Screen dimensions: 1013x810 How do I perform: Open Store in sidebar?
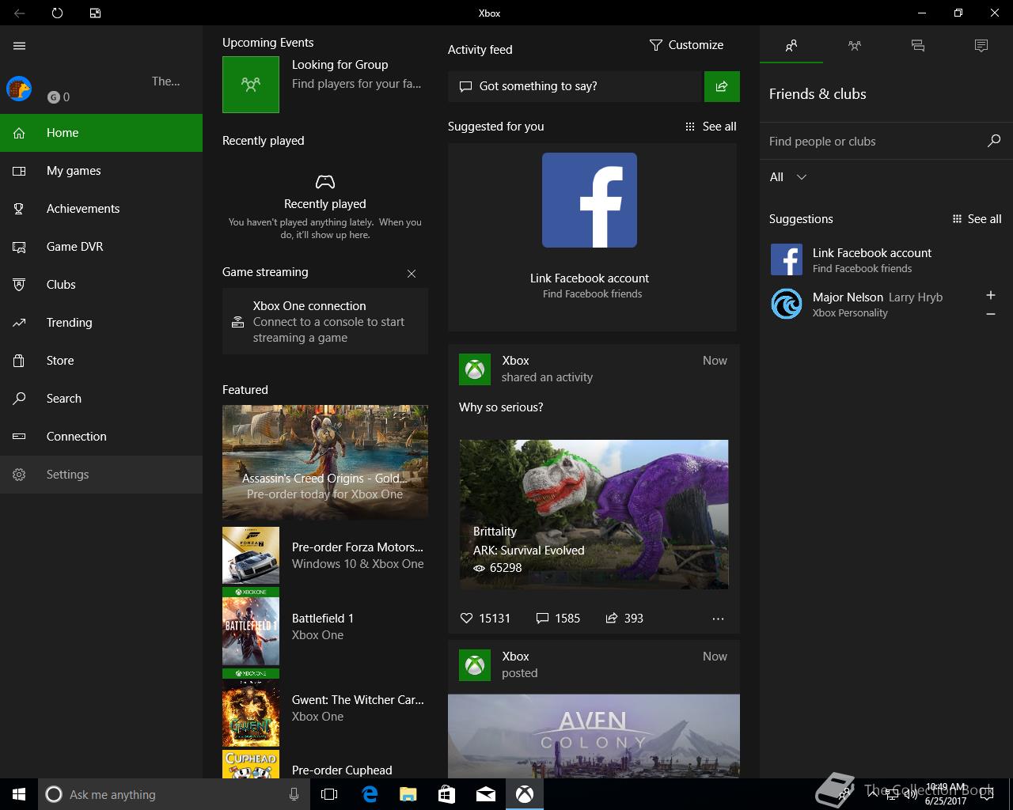coord(101,361)
